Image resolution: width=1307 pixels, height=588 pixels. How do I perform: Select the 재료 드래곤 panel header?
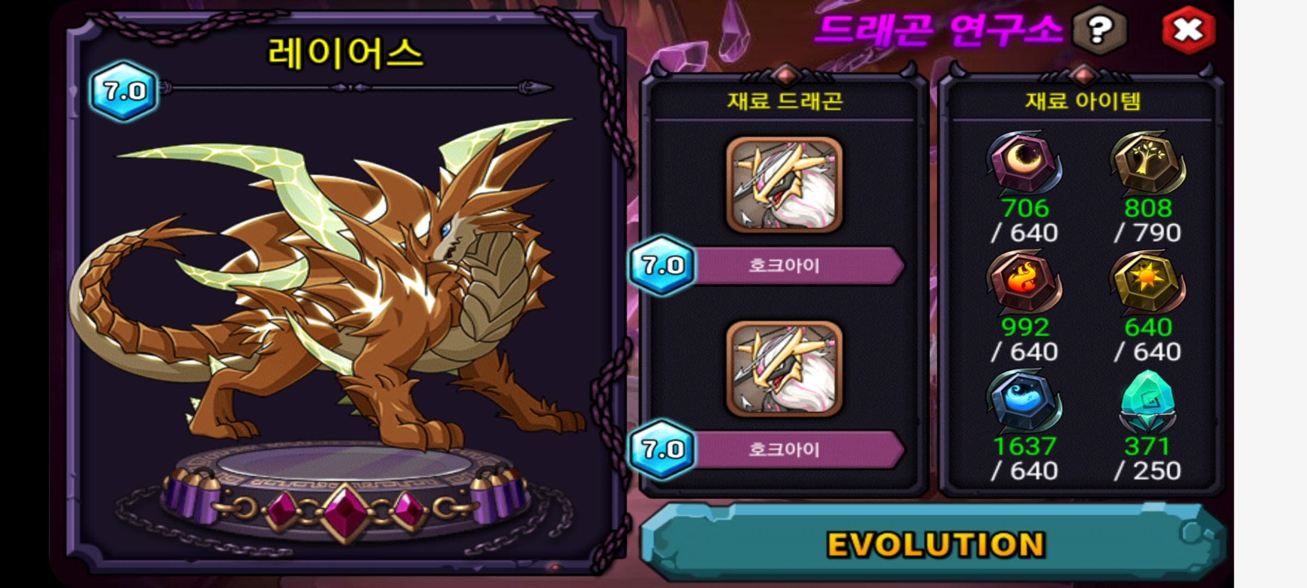click(785, 101)
